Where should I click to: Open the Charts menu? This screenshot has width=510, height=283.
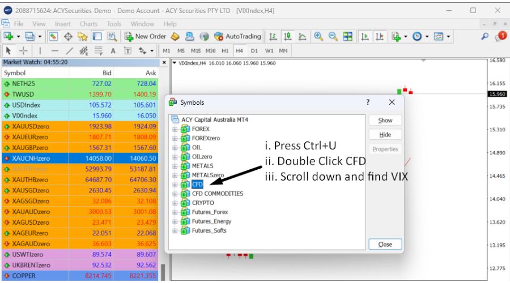coord(88,24)
